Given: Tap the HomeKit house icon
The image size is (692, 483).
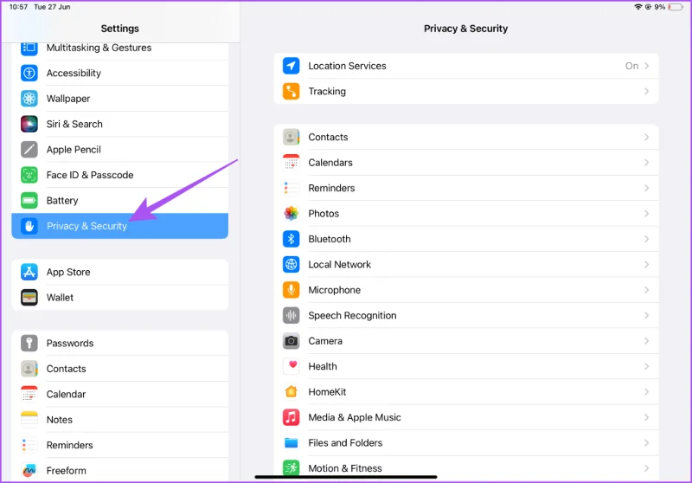Looking at the screenshot, I should pyautogui.click(x=291, y=391).
